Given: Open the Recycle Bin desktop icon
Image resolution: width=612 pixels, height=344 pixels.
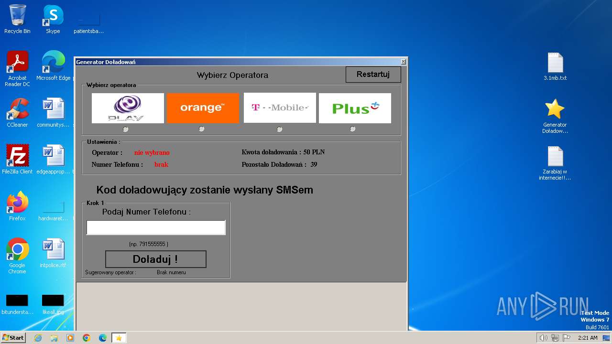Looking at the screenshot, I should (17, 19).
